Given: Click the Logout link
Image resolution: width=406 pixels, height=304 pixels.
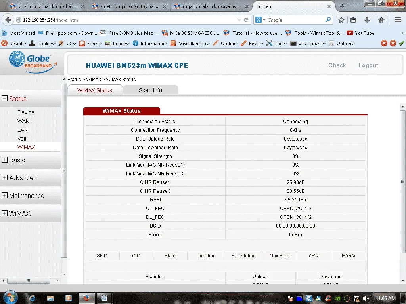Looking at the screenshot, I should click(368, 65).
